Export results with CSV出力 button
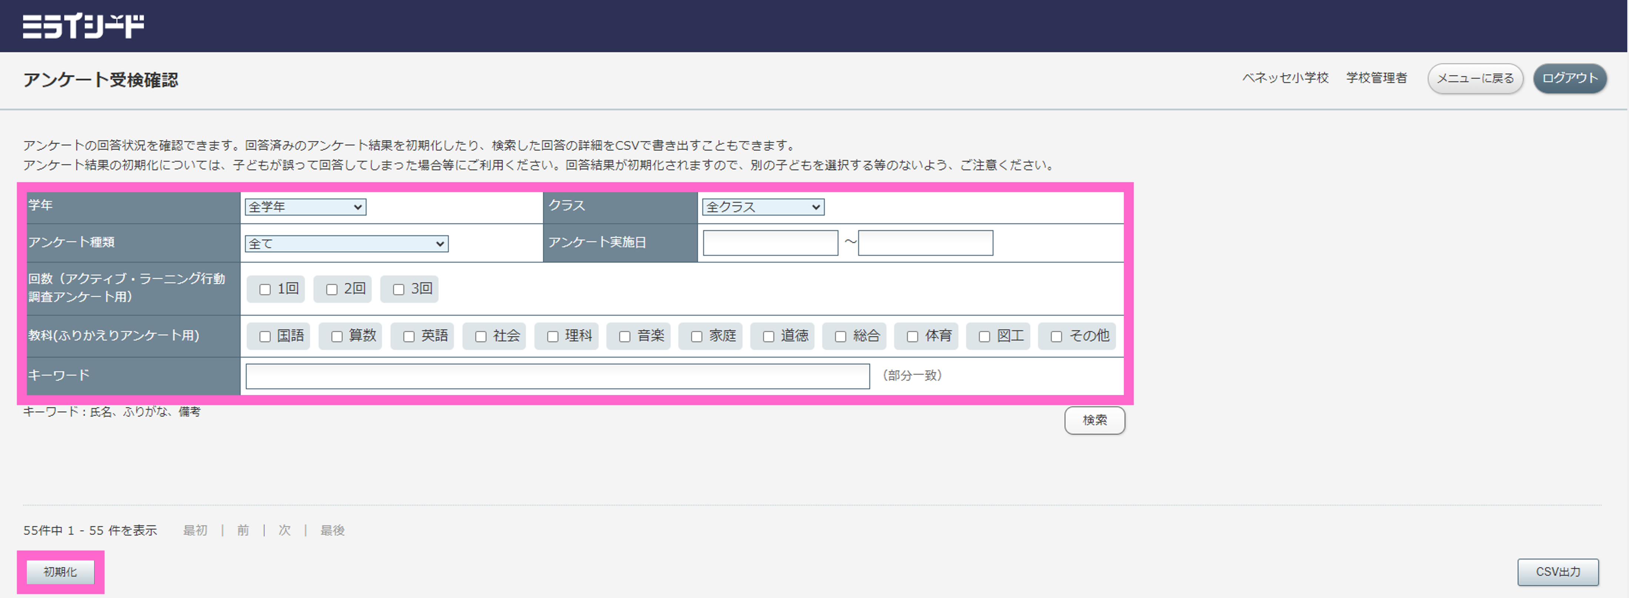Viewport: 1629px width, 598px height. tap(1558, 572)
